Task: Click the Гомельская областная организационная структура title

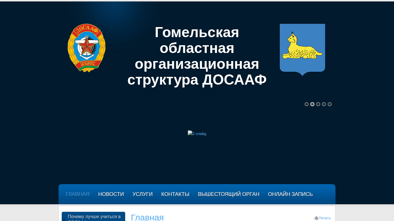Action: pos(197,56)
